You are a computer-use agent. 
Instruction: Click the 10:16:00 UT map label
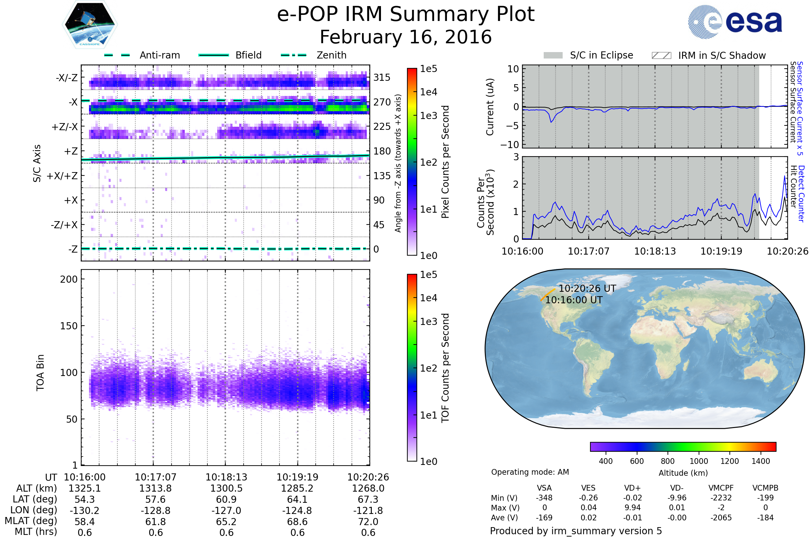(574, 300)
